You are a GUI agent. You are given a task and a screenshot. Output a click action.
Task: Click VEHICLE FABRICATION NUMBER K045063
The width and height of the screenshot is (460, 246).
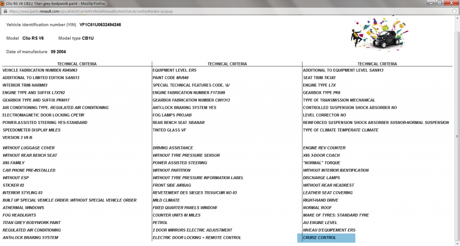pos(40,70)
